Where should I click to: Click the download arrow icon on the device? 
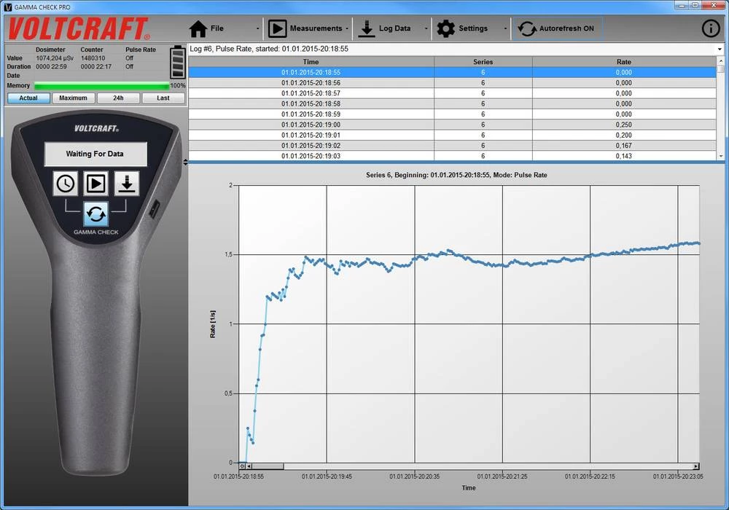[126, 184]
